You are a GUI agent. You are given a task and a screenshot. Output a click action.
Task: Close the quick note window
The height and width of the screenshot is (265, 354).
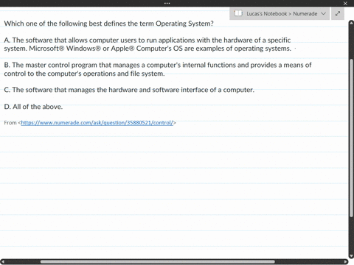pos(345,3)
